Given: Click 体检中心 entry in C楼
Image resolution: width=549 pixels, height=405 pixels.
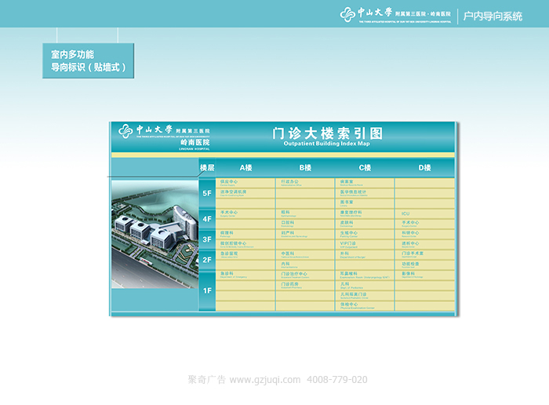Looking at the screenshot, I should 349,304.
